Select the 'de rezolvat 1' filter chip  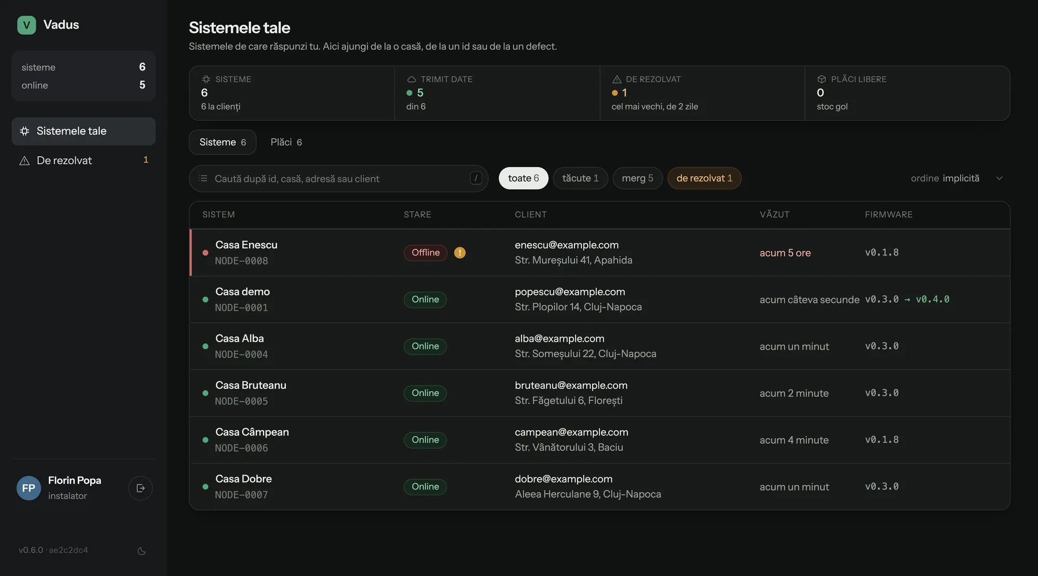click(704, 178)
